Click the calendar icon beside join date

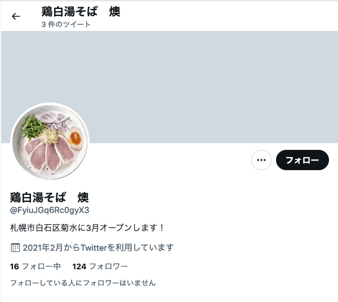click(x=15, y=247)
